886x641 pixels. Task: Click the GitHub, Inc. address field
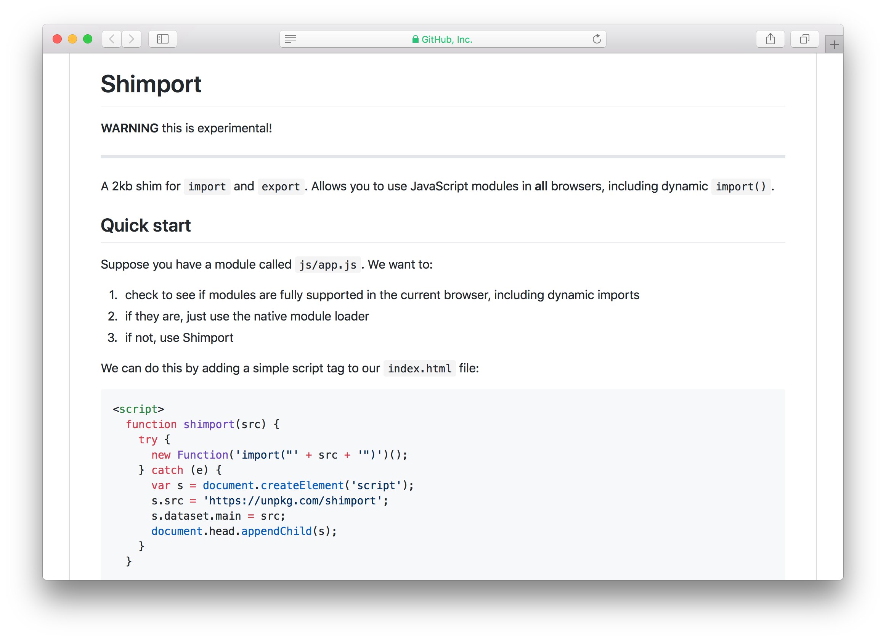tap(443, 39)
